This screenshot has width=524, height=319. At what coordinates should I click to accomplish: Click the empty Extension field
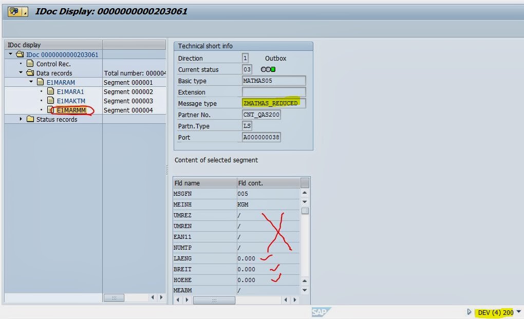(x=274, y=92)
